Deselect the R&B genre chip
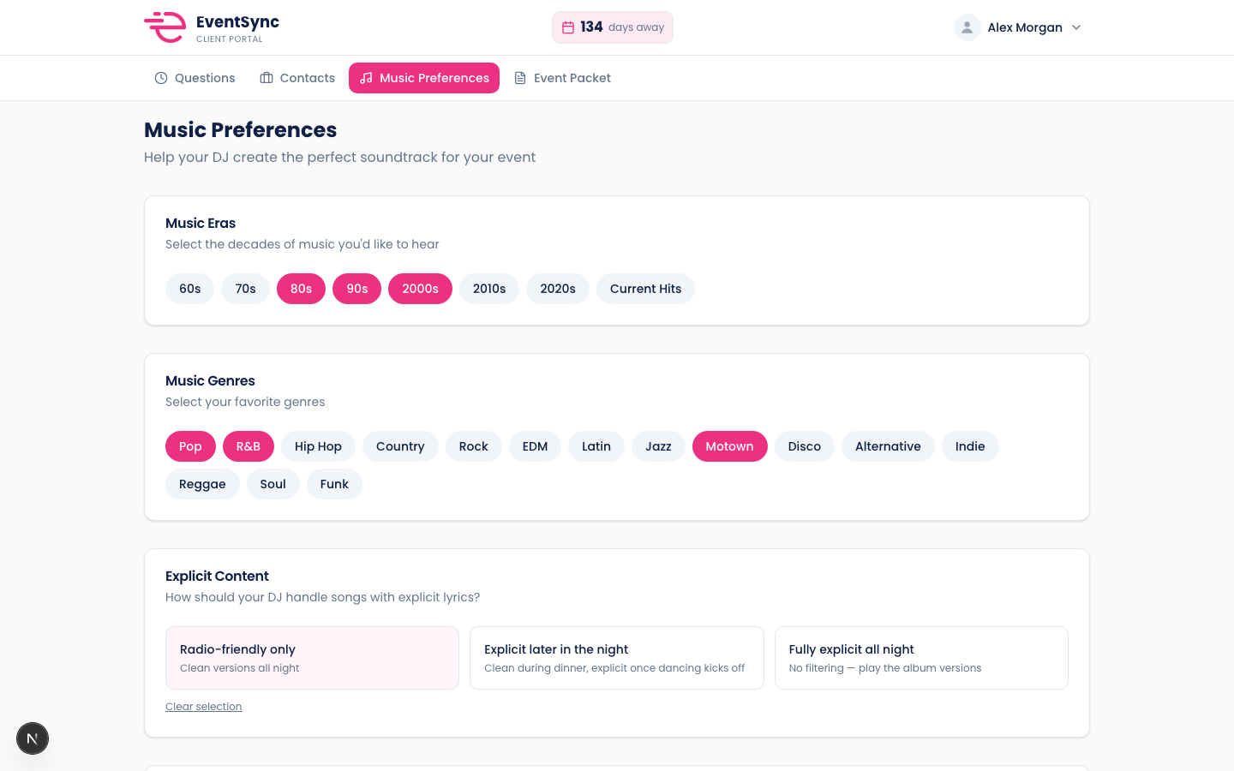1234x771 pixels. (249, 446)
